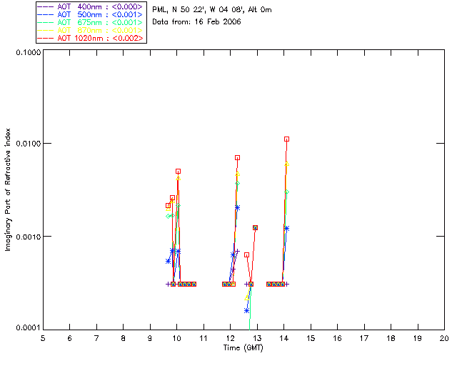The height and width of the screenshot is (366, 457).
Task: Click the blue dashed line sample in legend
Action: [46, 14]
